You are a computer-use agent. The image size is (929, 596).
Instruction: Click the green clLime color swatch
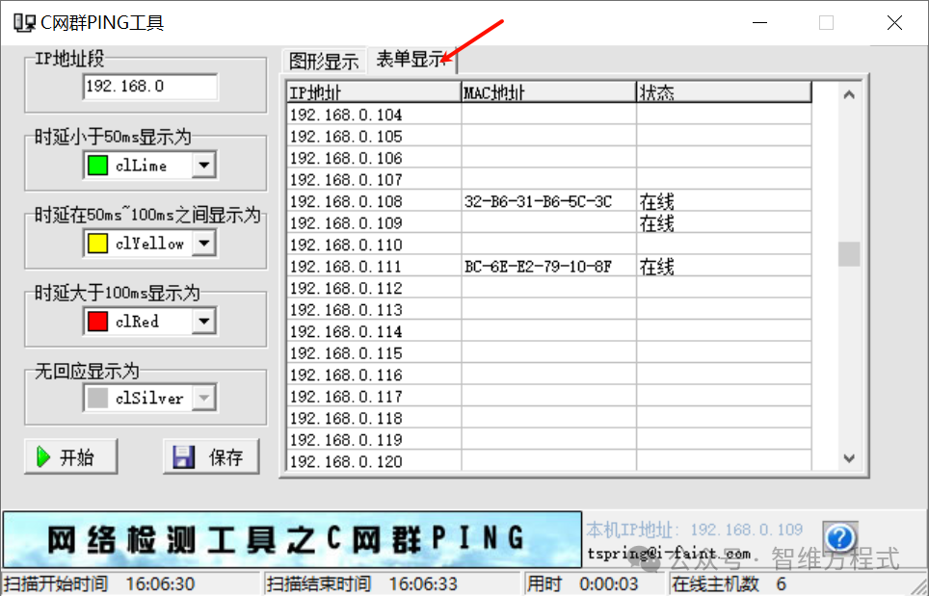point(97,166)
